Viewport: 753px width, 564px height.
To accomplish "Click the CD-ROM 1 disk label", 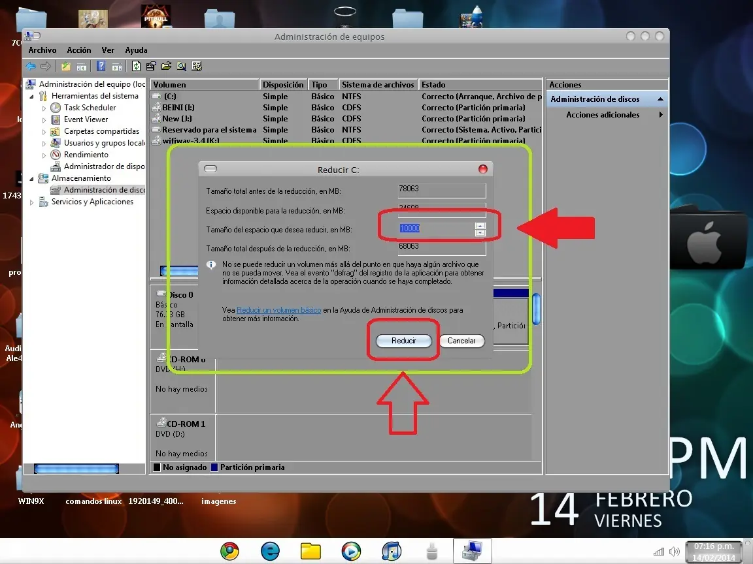I will point(186,424).
